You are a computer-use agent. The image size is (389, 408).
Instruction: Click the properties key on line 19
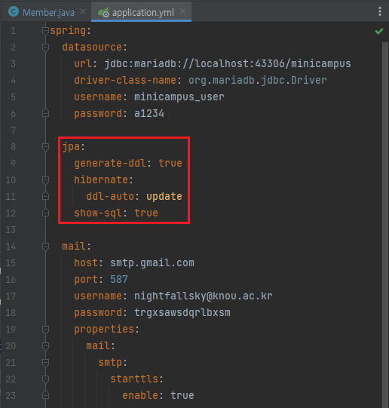click(104, 330)
